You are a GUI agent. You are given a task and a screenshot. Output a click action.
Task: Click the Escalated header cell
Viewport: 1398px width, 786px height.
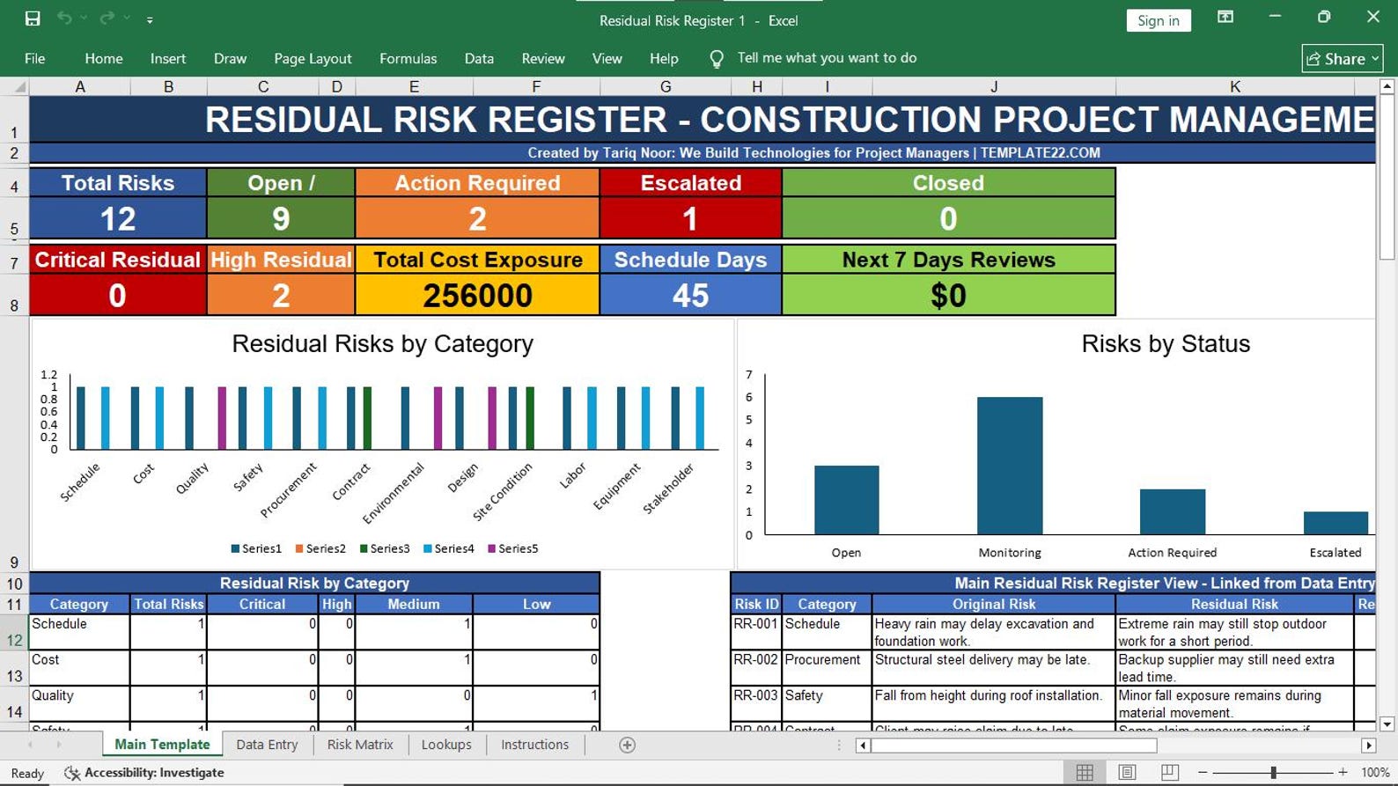point(690,183)
